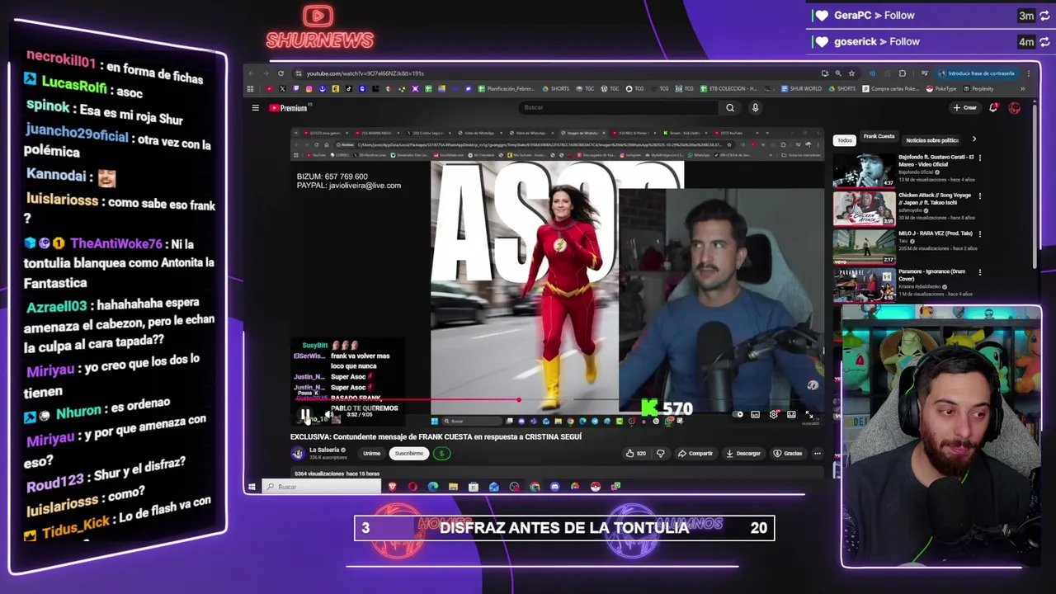Viewport: 1056px width, 594px height.
Task: Select the Todos filter chip
Action: click(845, 140)
